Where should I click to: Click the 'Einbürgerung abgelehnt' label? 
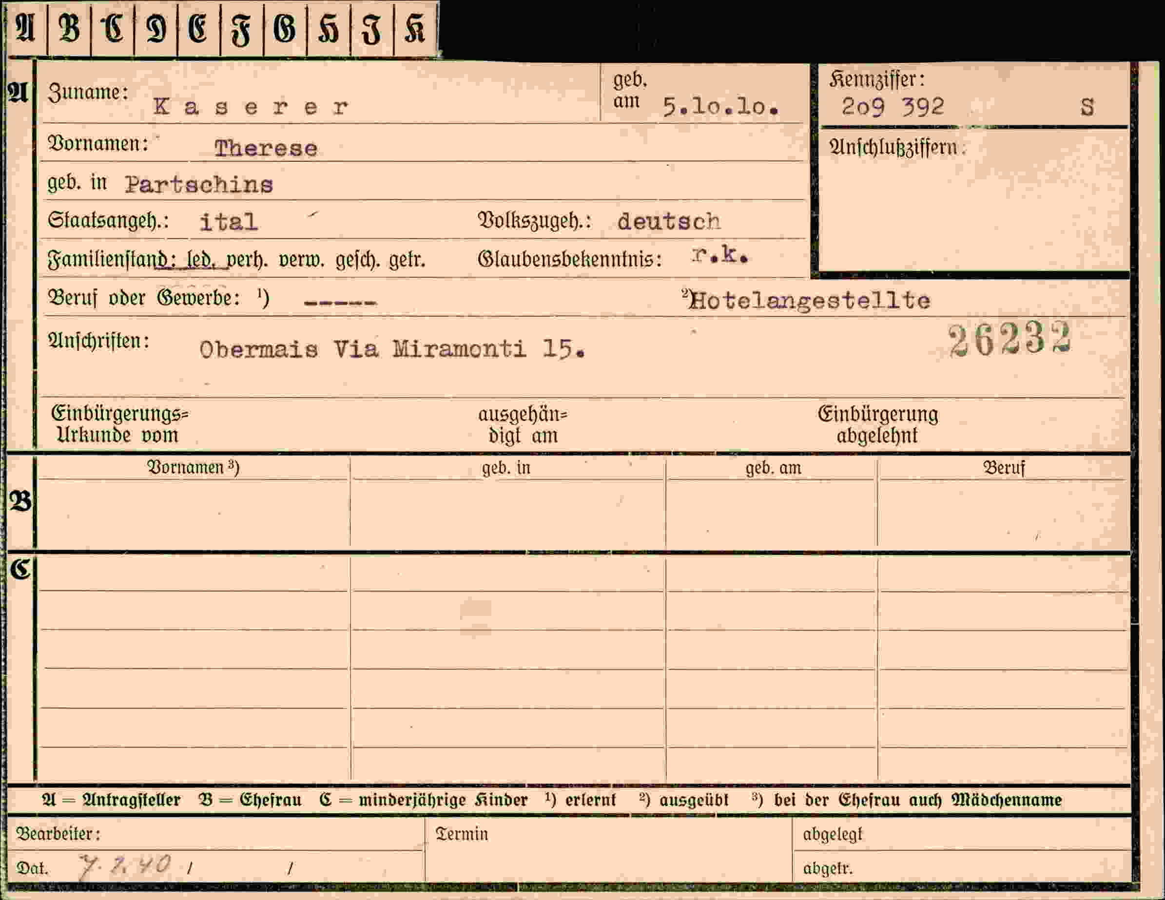(x=877, y=425)
